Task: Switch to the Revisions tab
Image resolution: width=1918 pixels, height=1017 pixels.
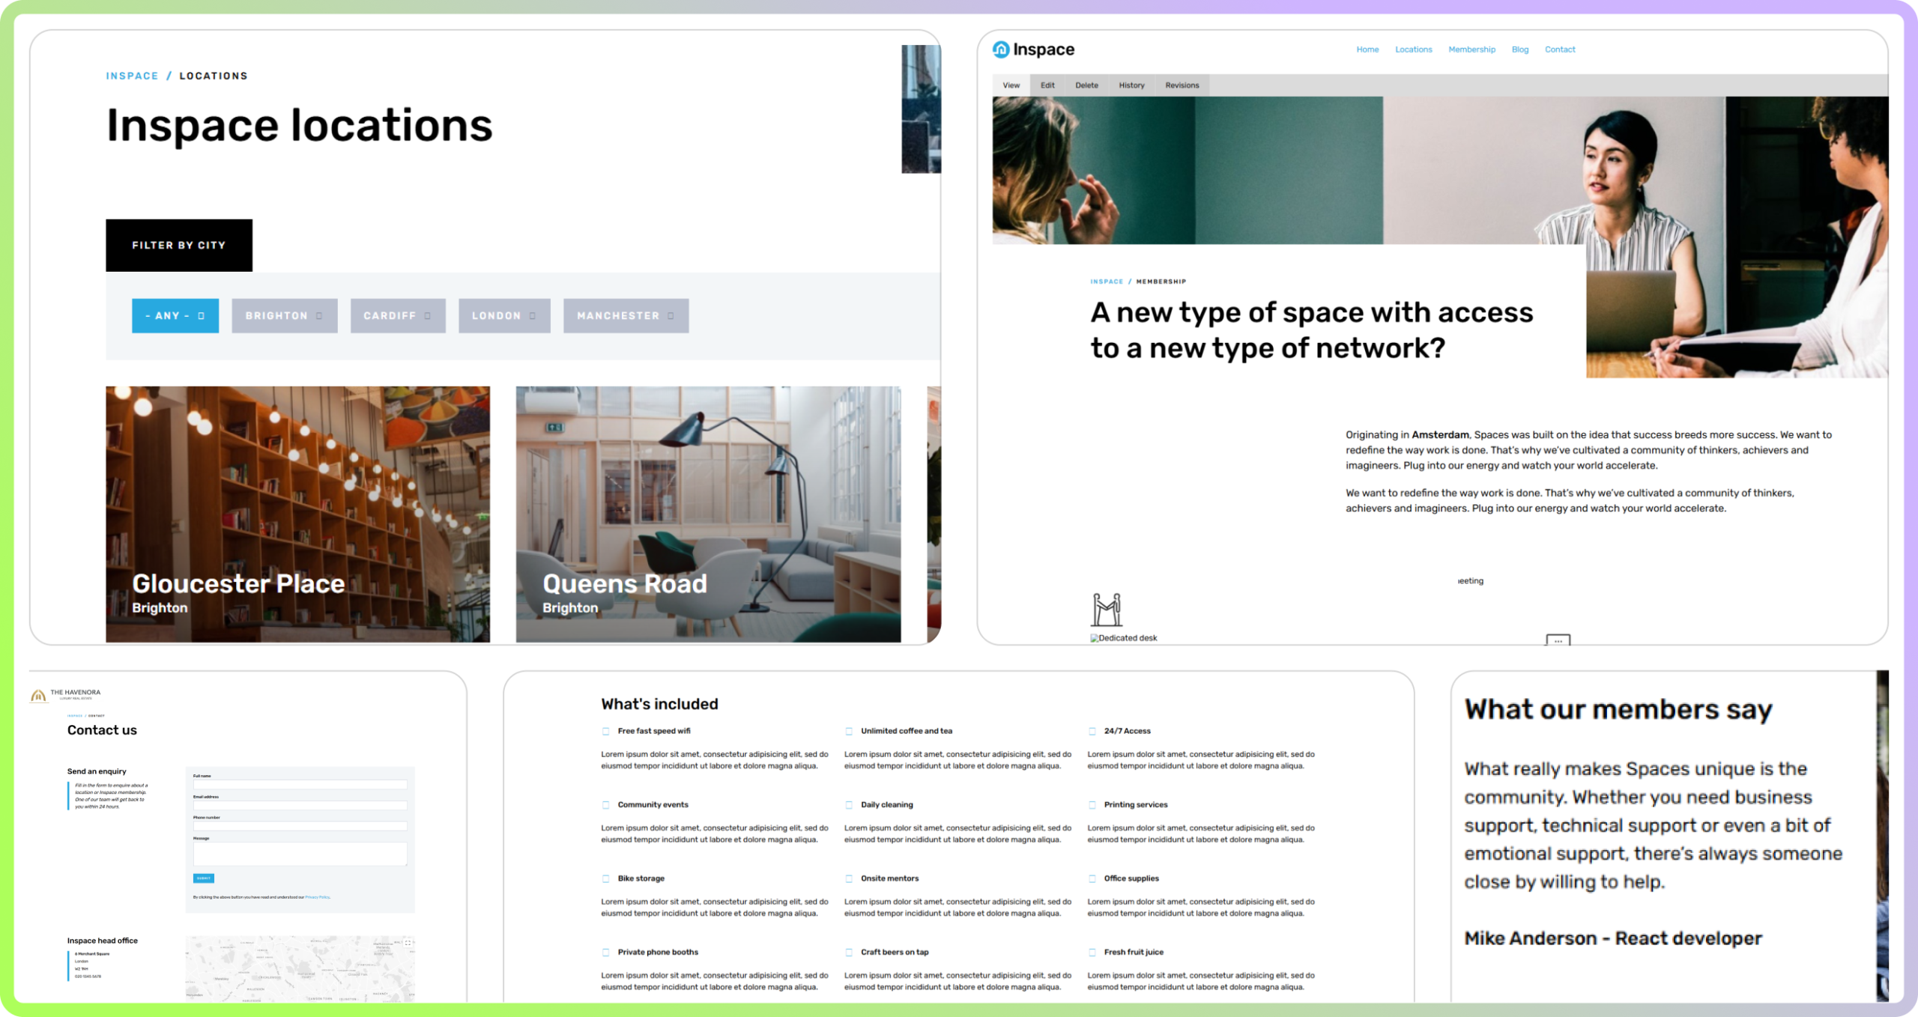Action: point(1182,85)
